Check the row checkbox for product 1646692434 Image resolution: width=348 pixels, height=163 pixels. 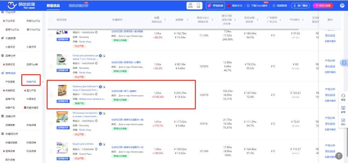click(51, 35)
